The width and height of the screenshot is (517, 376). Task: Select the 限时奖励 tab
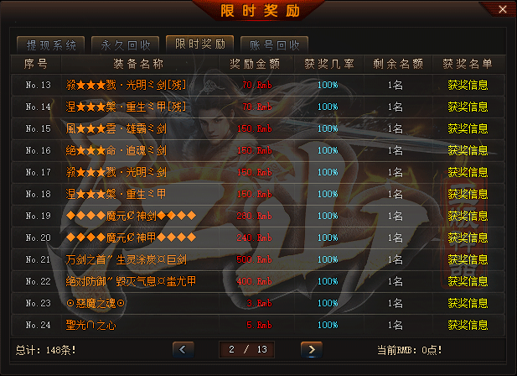pyautogui.click(x=199, y=44)
